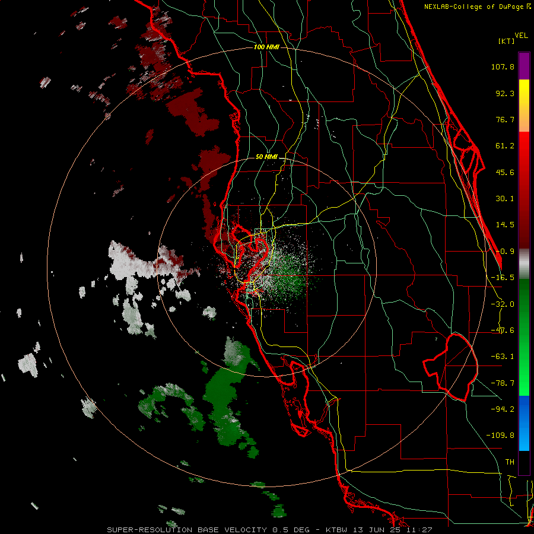Click the 50 NMI range ring label
Viewport: 534px width, 534px height.
click(266, 157)
